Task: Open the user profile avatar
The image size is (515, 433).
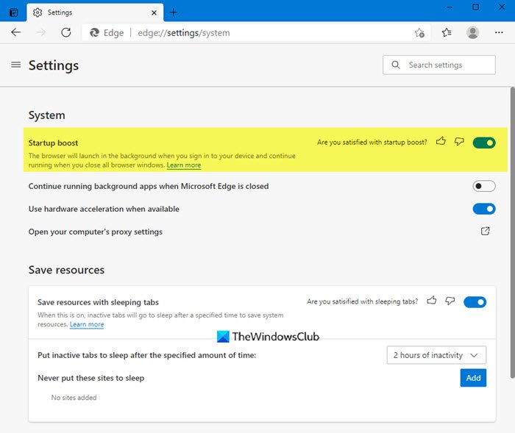Action: tap(472, 32)
